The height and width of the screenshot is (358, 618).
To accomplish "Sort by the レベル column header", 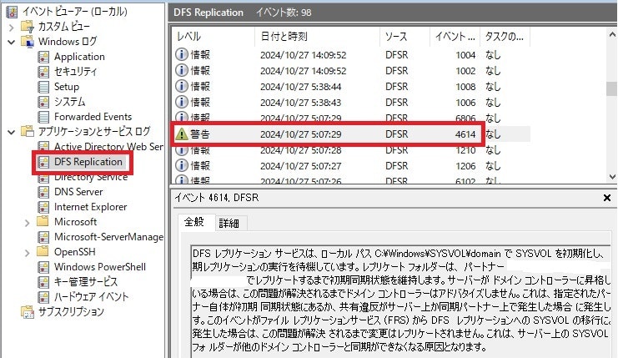I will pyautogui.click(x=214, y=36).
